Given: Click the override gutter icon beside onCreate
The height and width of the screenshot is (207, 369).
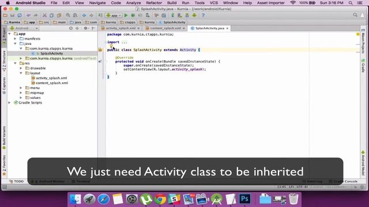Looking at the screenshot, I should pyautogui.click(x=100, y=62).
